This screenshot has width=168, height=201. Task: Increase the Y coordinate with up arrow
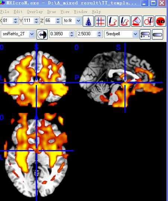click(37, 19)
